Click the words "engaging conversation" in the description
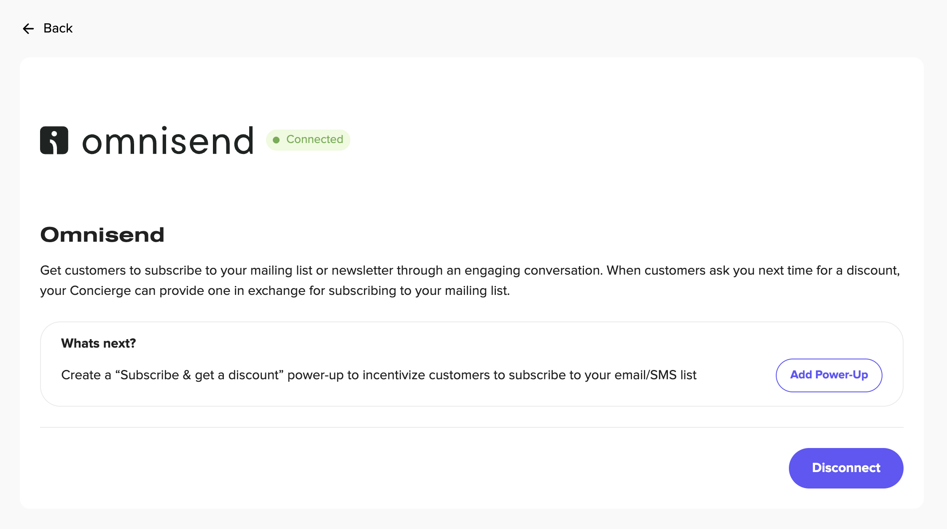 coord(533,270)
